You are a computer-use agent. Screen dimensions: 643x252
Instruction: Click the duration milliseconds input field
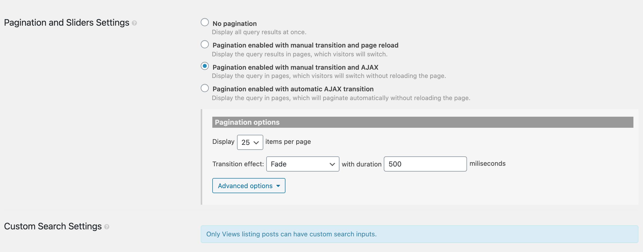(425, 164)
